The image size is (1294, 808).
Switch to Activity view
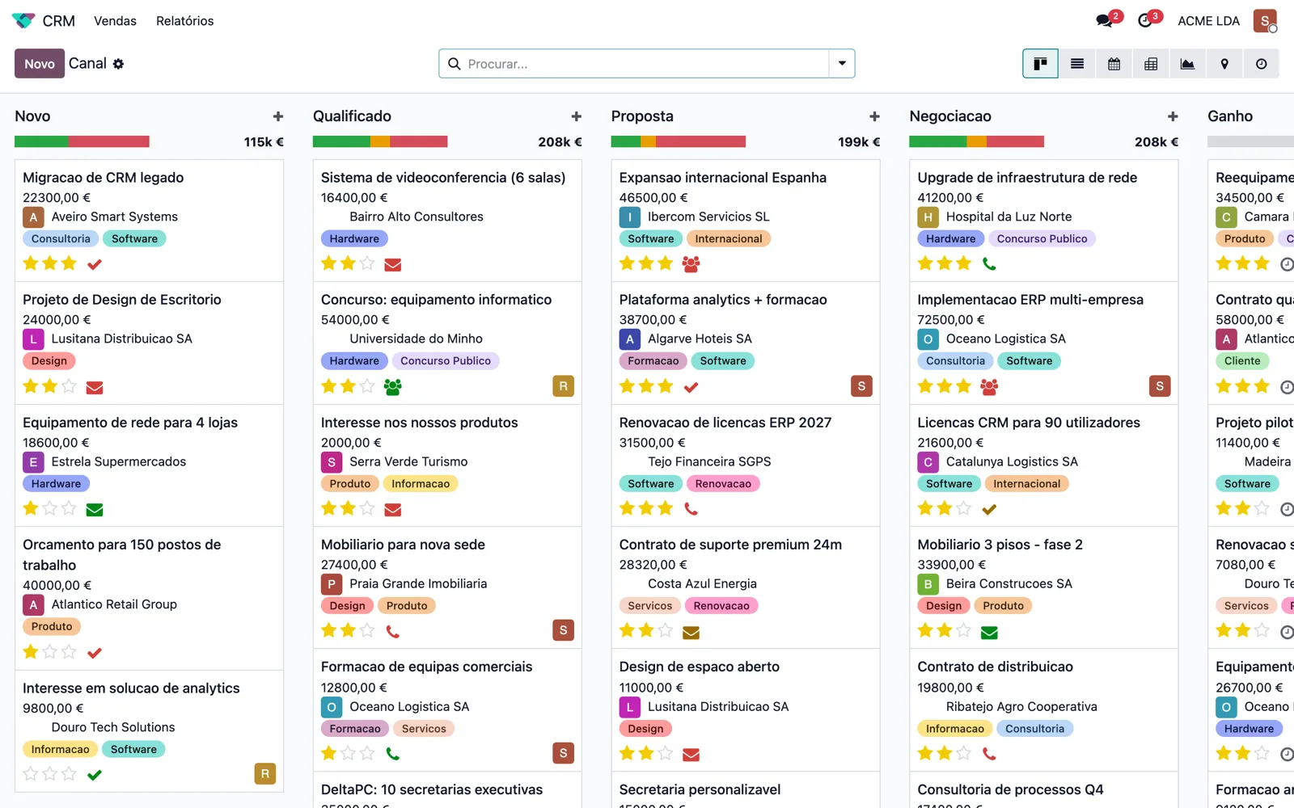tap(1261, 64)
